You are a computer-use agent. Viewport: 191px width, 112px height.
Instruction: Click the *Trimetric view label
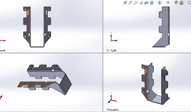[x=112, y=110]
